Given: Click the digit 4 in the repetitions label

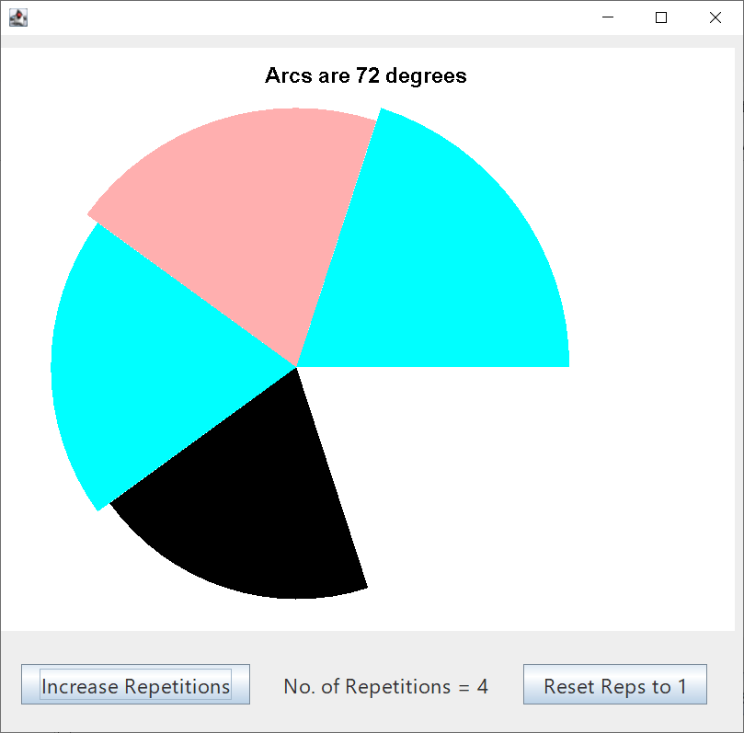Looking at the screenshot, I should pos(483,686).
